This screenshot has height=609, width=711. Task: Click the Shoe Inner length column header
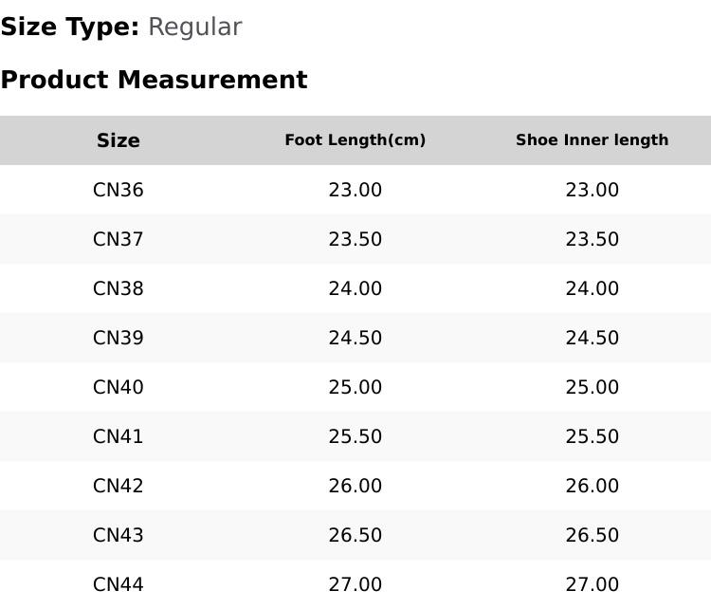tap(592, 140)
